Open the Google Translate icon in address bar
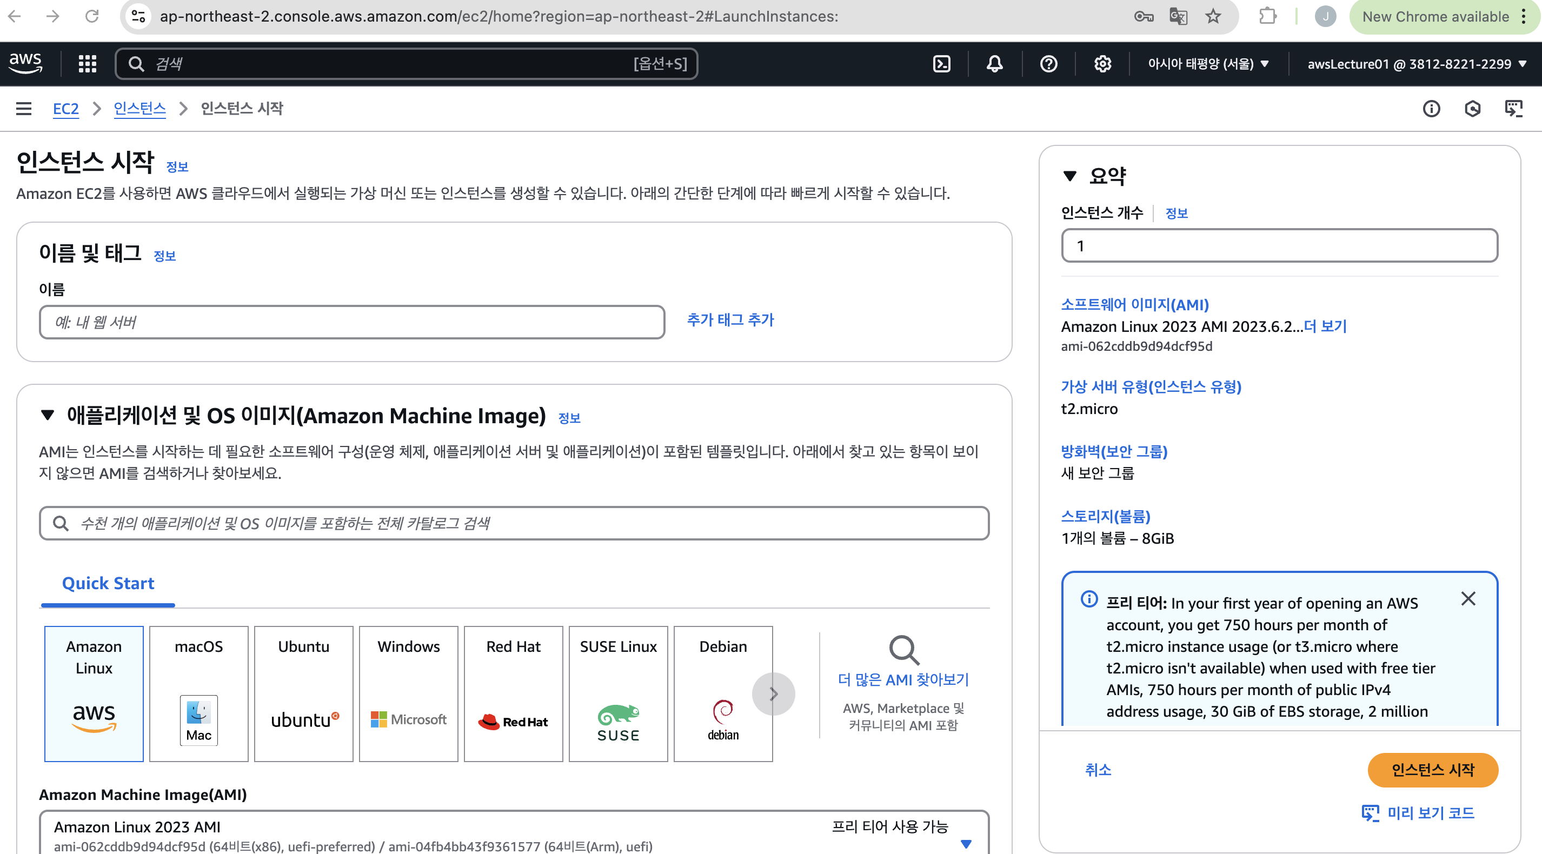This screenshot has width=1542, height=854. point(1178,16)
